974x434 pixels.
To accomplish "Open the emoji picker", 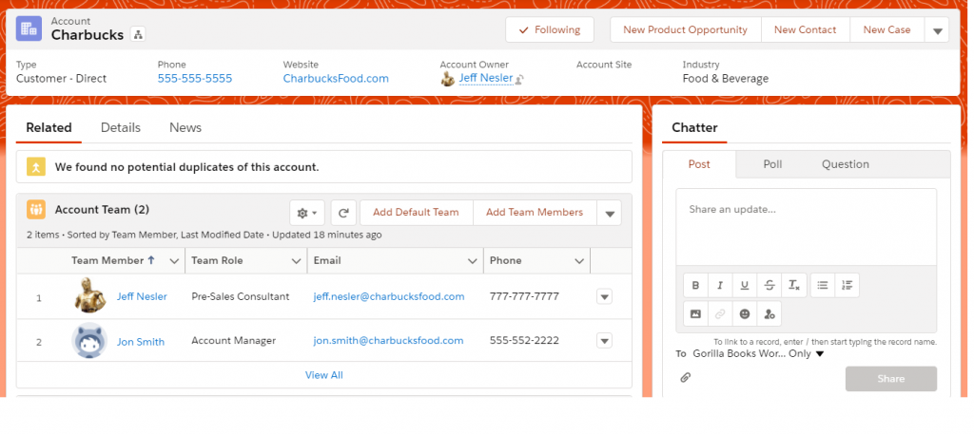I will pos(744,313).
